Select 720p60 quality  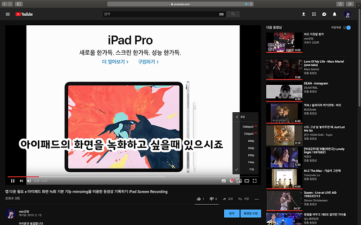point(245,133)
